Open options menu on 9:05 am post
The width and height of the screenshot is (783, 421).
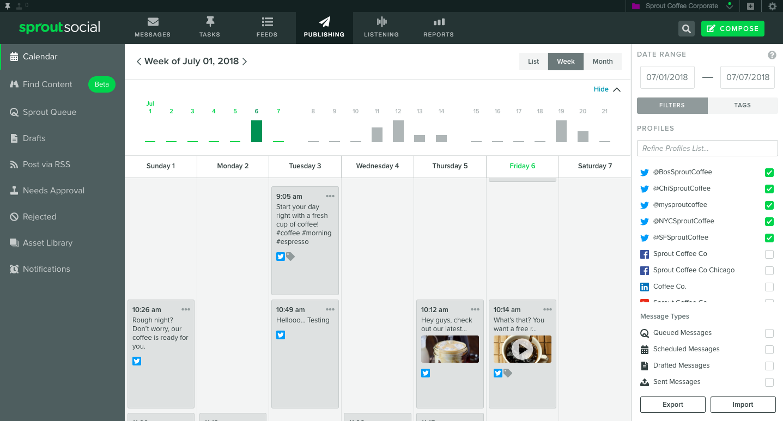[x=330, y=196]
